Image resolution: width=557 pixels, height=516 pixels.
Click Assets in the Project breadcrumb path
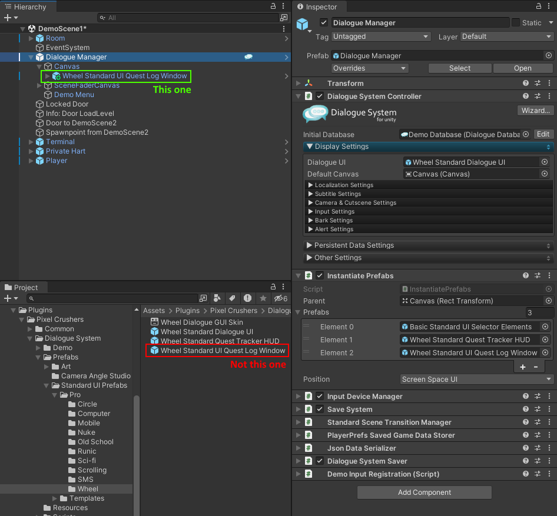coord(154,311)
